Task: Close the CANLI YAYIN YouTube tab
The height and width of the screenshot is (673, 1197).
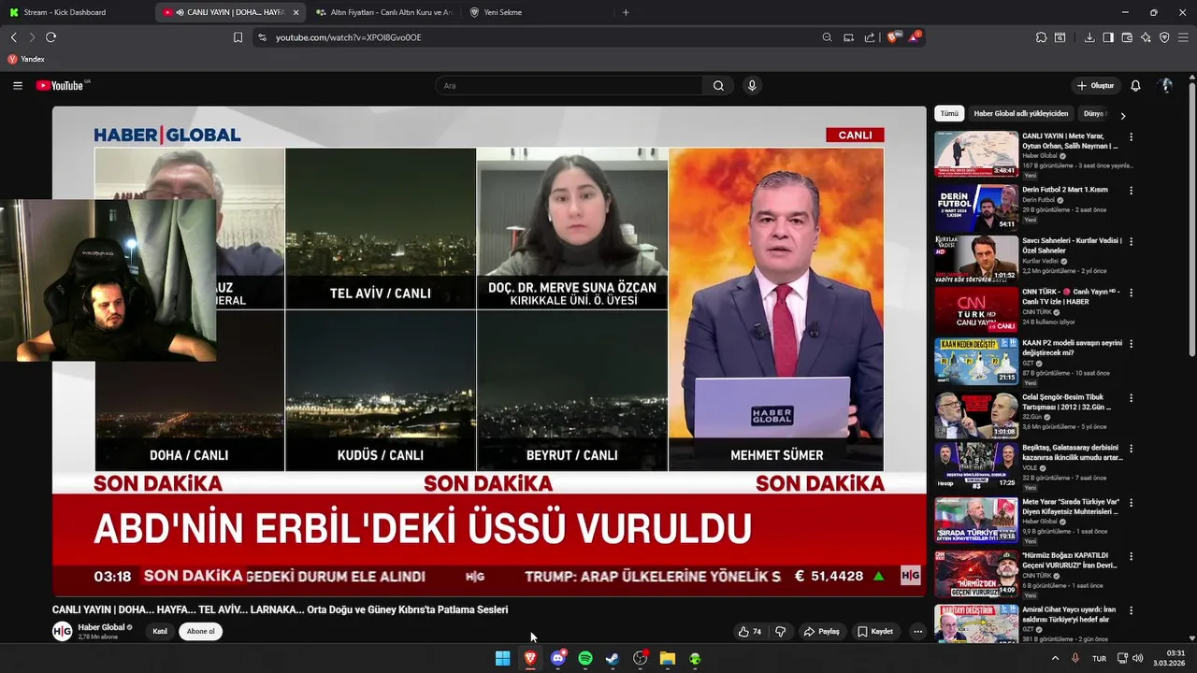Action: pos(296,12)
